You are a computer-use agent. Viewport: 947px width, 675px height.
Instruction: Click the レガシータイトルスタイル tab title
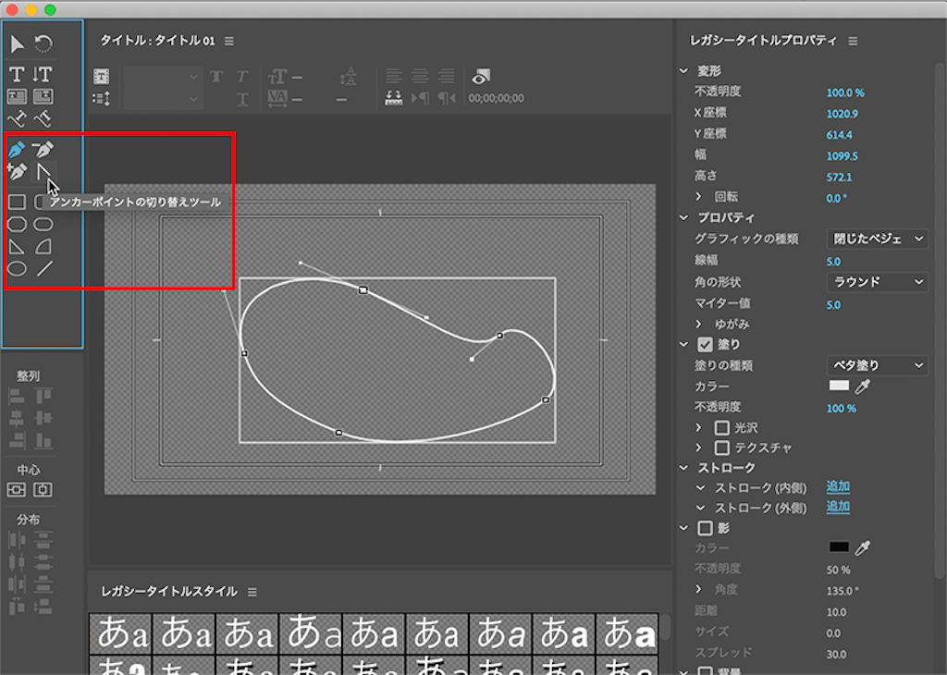(169, 592)
